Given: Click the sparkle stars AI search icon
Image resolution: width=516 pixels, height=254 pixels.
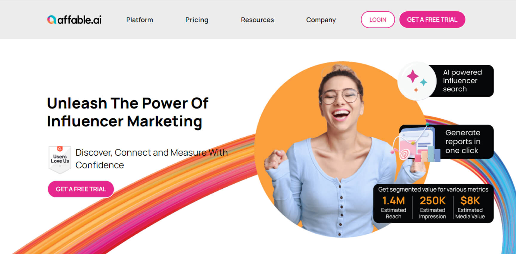Looking at the screenshot, I should tap(417, 81).
